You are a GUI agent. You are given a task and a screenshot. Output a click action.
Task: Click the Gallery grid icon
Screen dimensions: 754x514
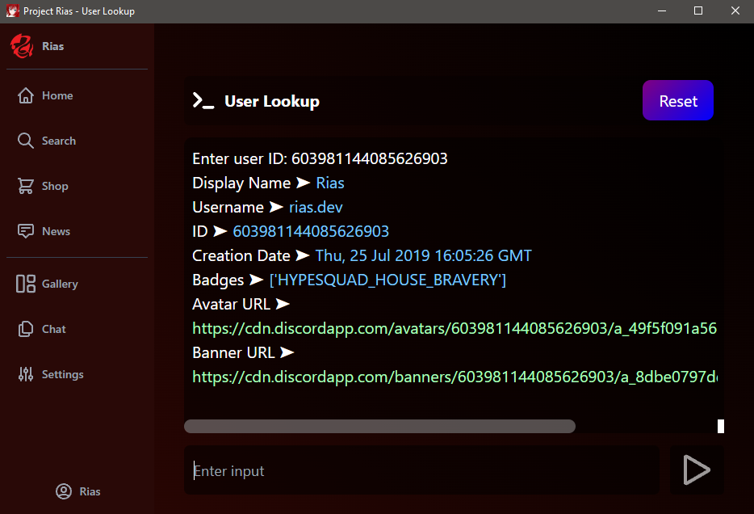point(26,284)
